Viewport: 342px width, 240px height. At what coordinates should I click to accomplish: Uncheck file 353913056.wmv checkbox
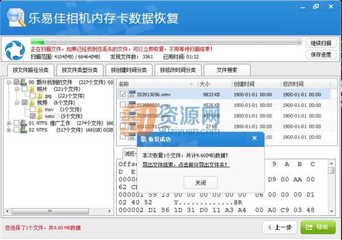pos(123,94)
